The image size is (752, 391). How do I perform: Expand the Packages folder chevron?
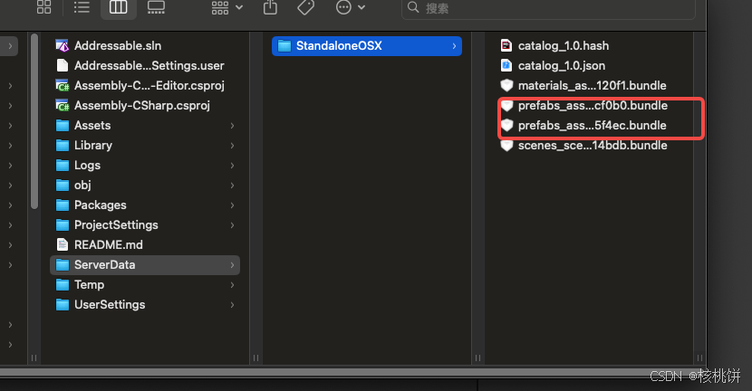(232, 205)
